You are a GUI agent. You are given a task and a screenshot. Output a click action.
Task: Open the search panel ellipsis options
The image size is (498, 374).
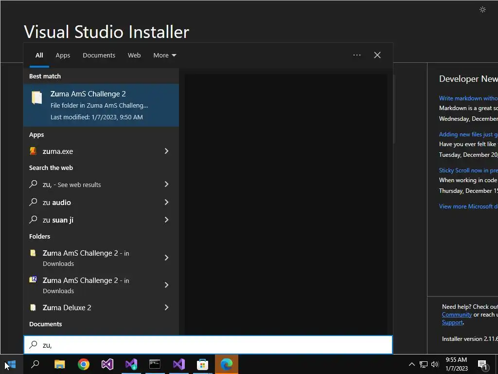click(356, 55)
